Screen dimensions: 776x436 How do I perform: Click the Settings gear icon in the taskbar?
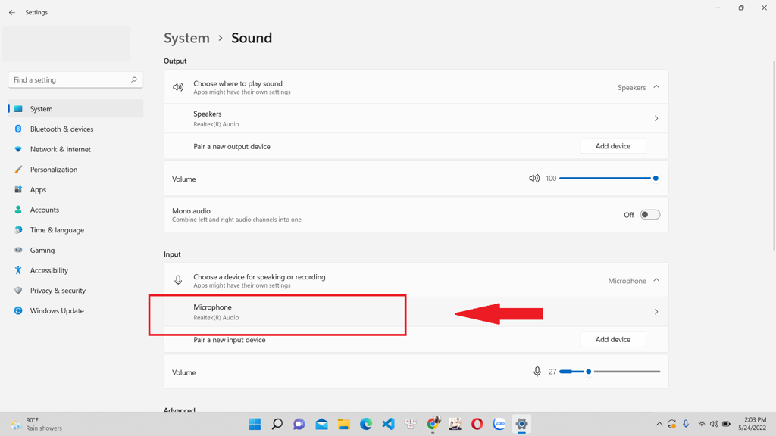tap(521, 424)
